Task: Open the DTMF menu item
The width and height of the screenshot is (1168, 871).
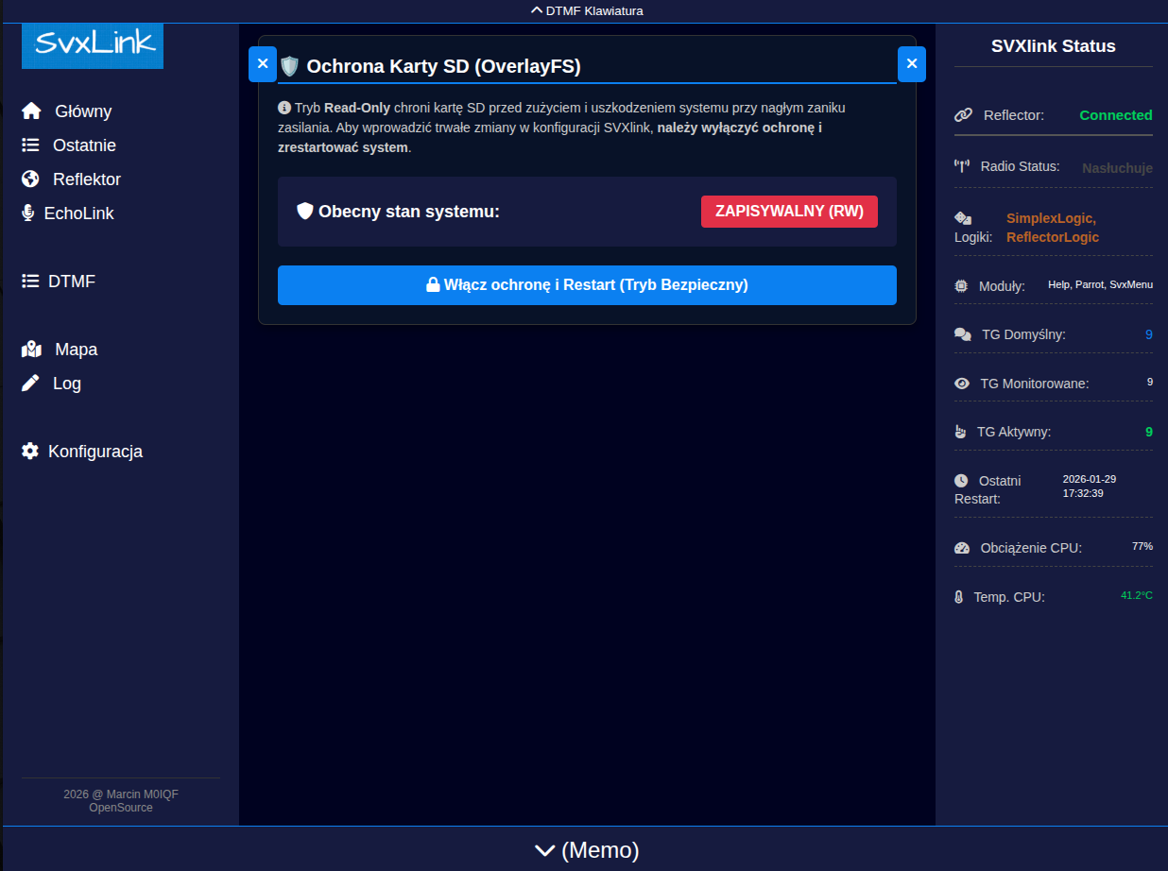Action: click(x=71, y=282)
